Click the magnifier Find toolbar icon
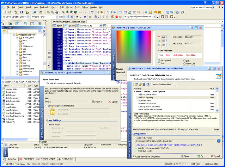Image resolution: width=225 pixels, height=167 pixels. pos(63,12)
